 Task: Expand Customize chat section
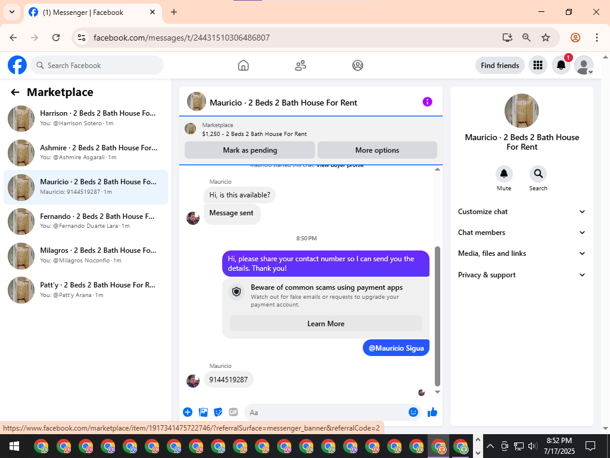pyautogui.click(x=522, y=212)
